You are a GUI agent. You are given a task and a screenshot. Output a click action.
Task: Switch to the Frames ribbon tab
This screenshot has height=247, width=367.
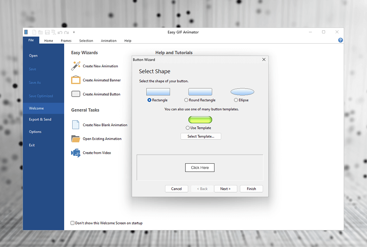point(66,41)
